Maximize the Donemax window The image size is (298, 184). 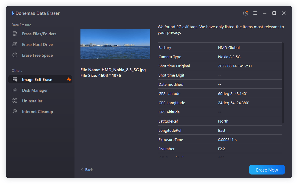(274, 13)
